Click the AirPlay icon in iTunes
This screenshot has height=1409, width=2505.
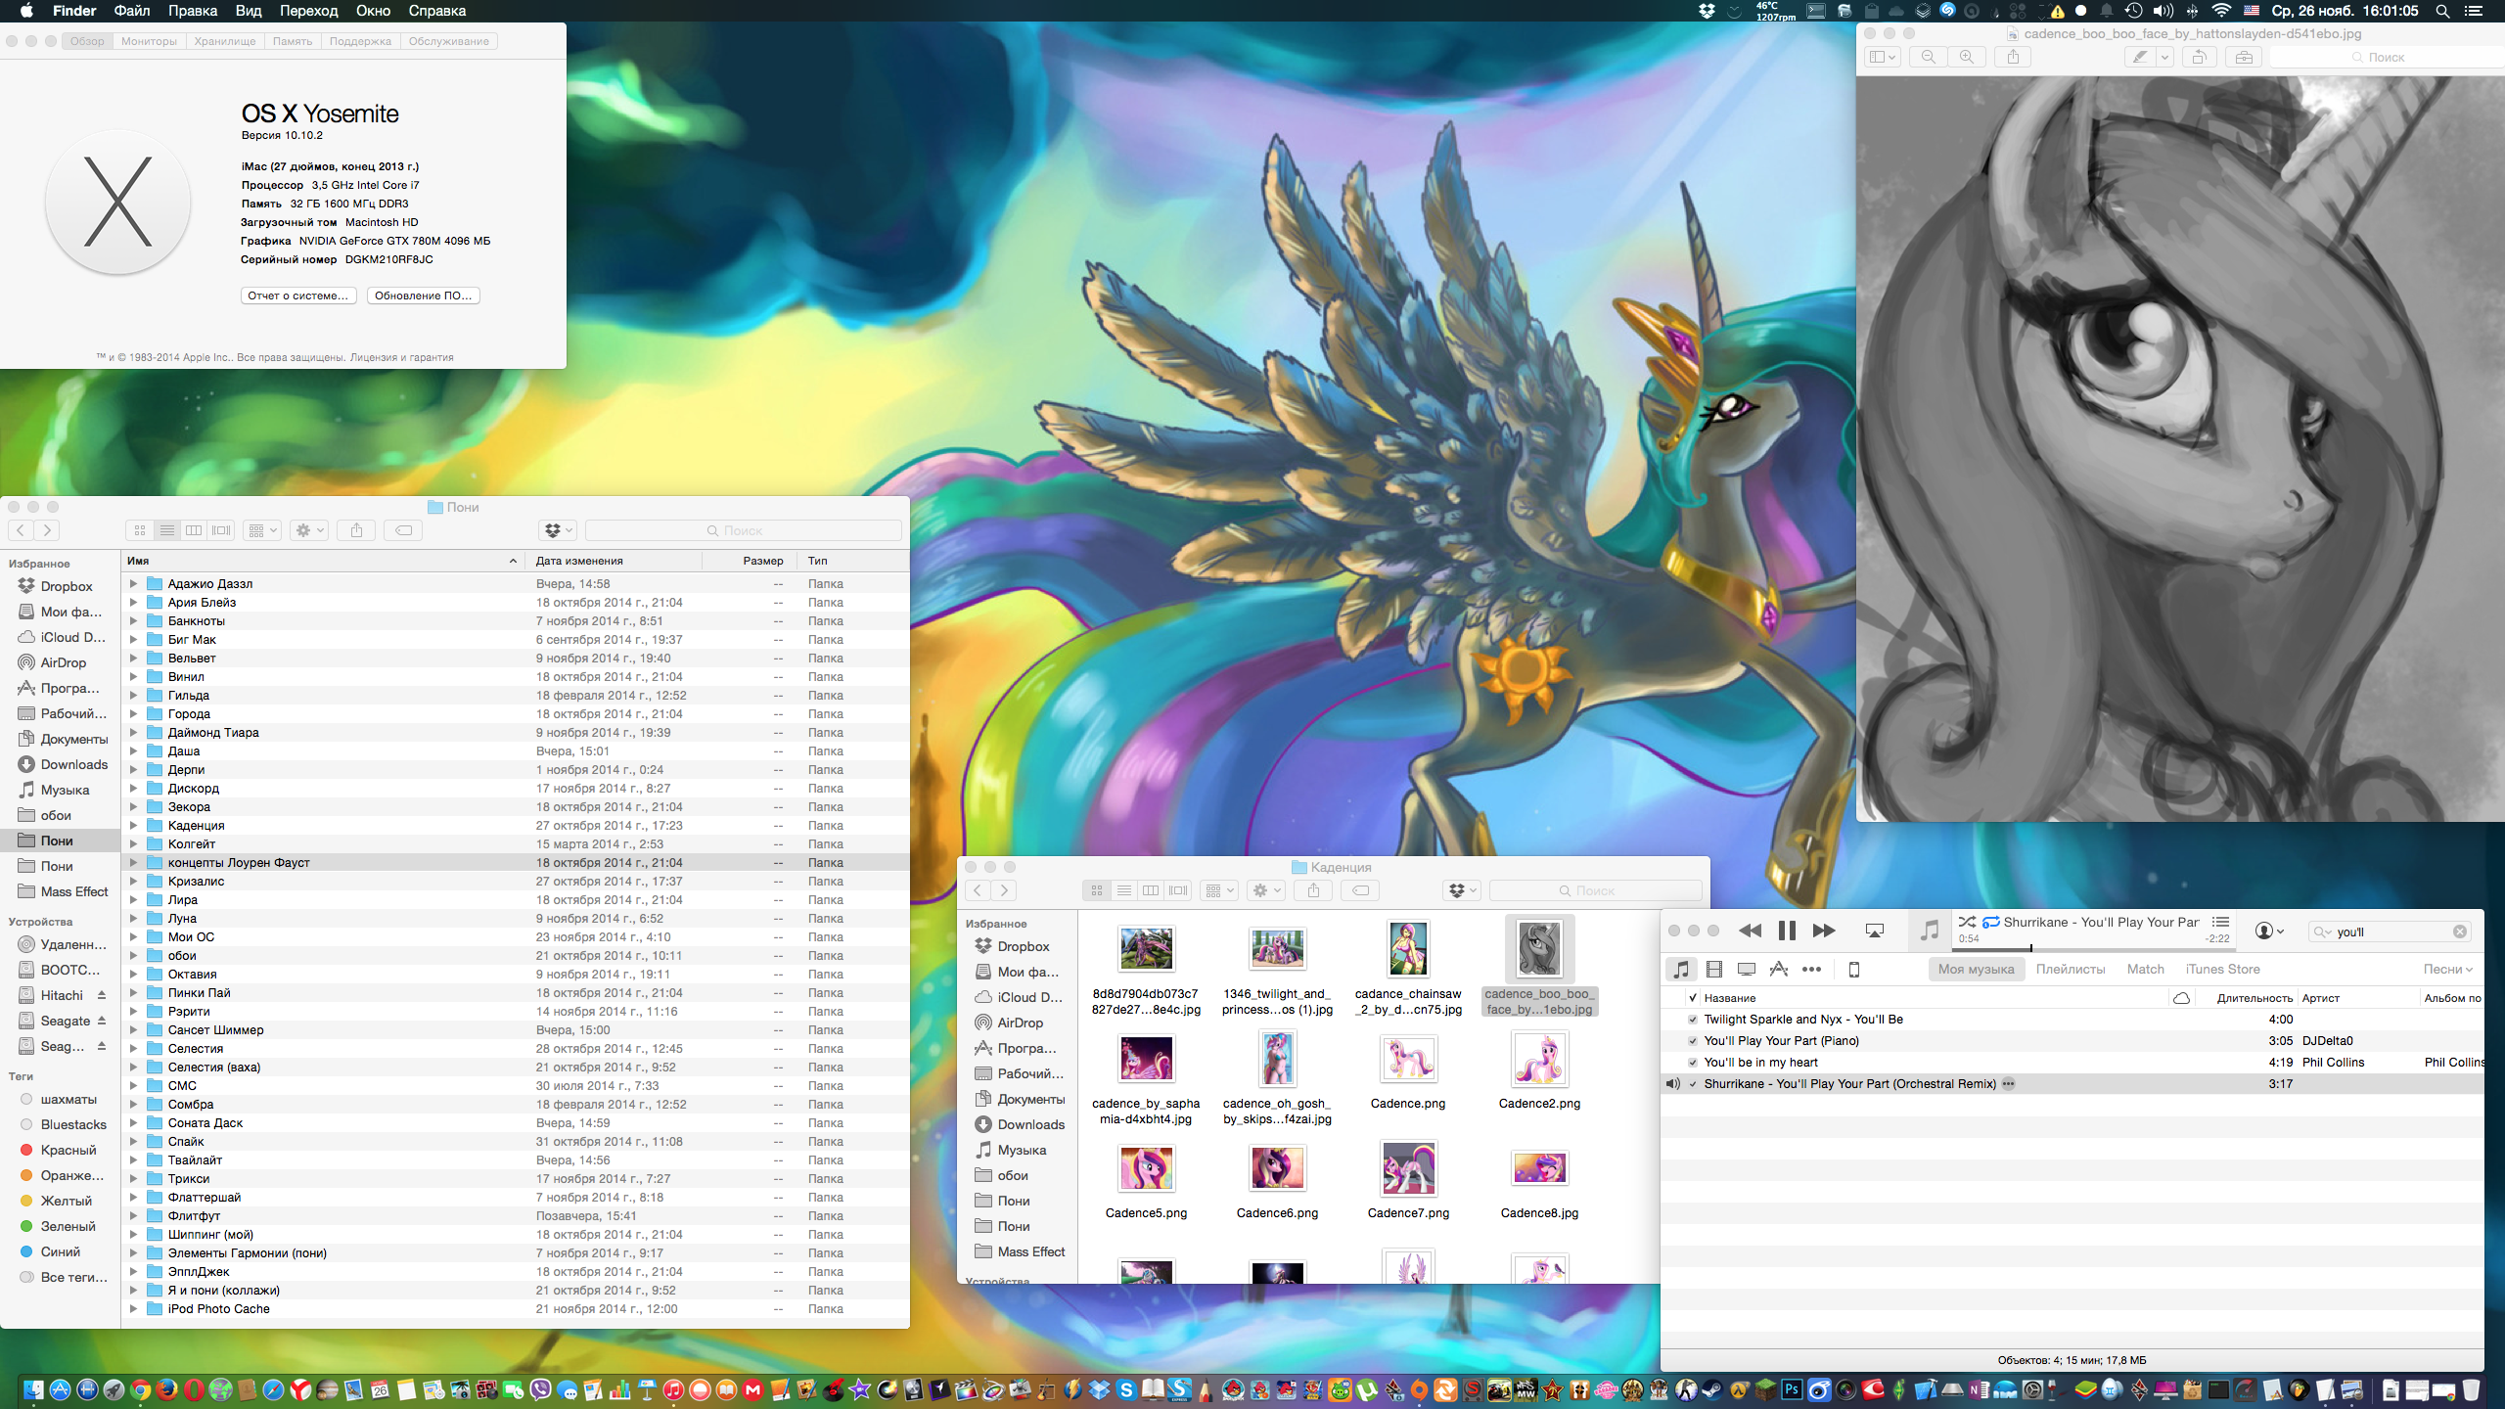click(x=1874, y=931)
